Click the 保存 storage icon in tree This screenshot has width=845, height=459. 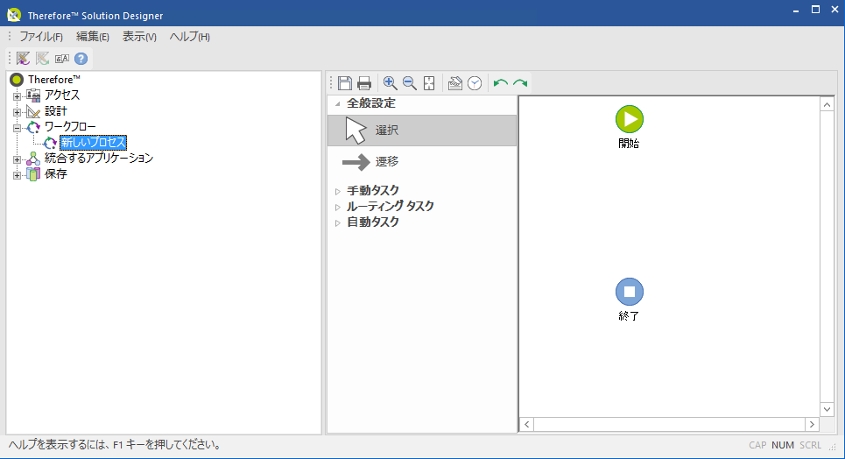point(33,174)
